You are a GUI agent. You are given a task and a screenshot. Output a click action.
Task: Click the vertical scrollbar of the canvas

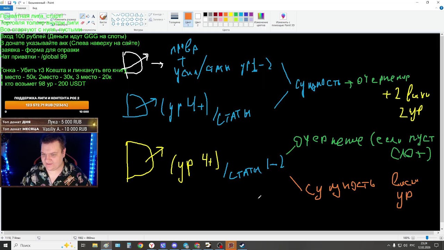tap(442, 132)
